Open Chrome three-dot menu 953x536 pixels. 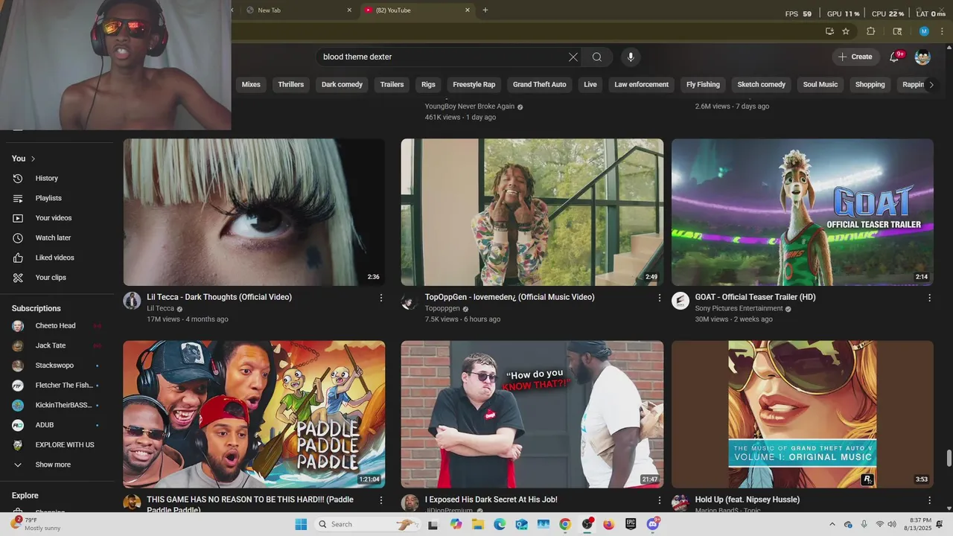pyautogui.click(x=940, y=31)
